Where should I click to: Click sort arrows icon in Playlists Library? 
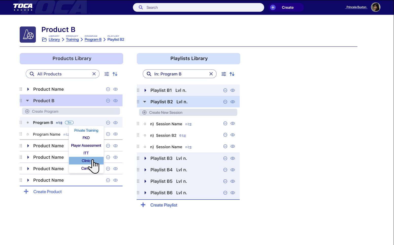(232, 74)
